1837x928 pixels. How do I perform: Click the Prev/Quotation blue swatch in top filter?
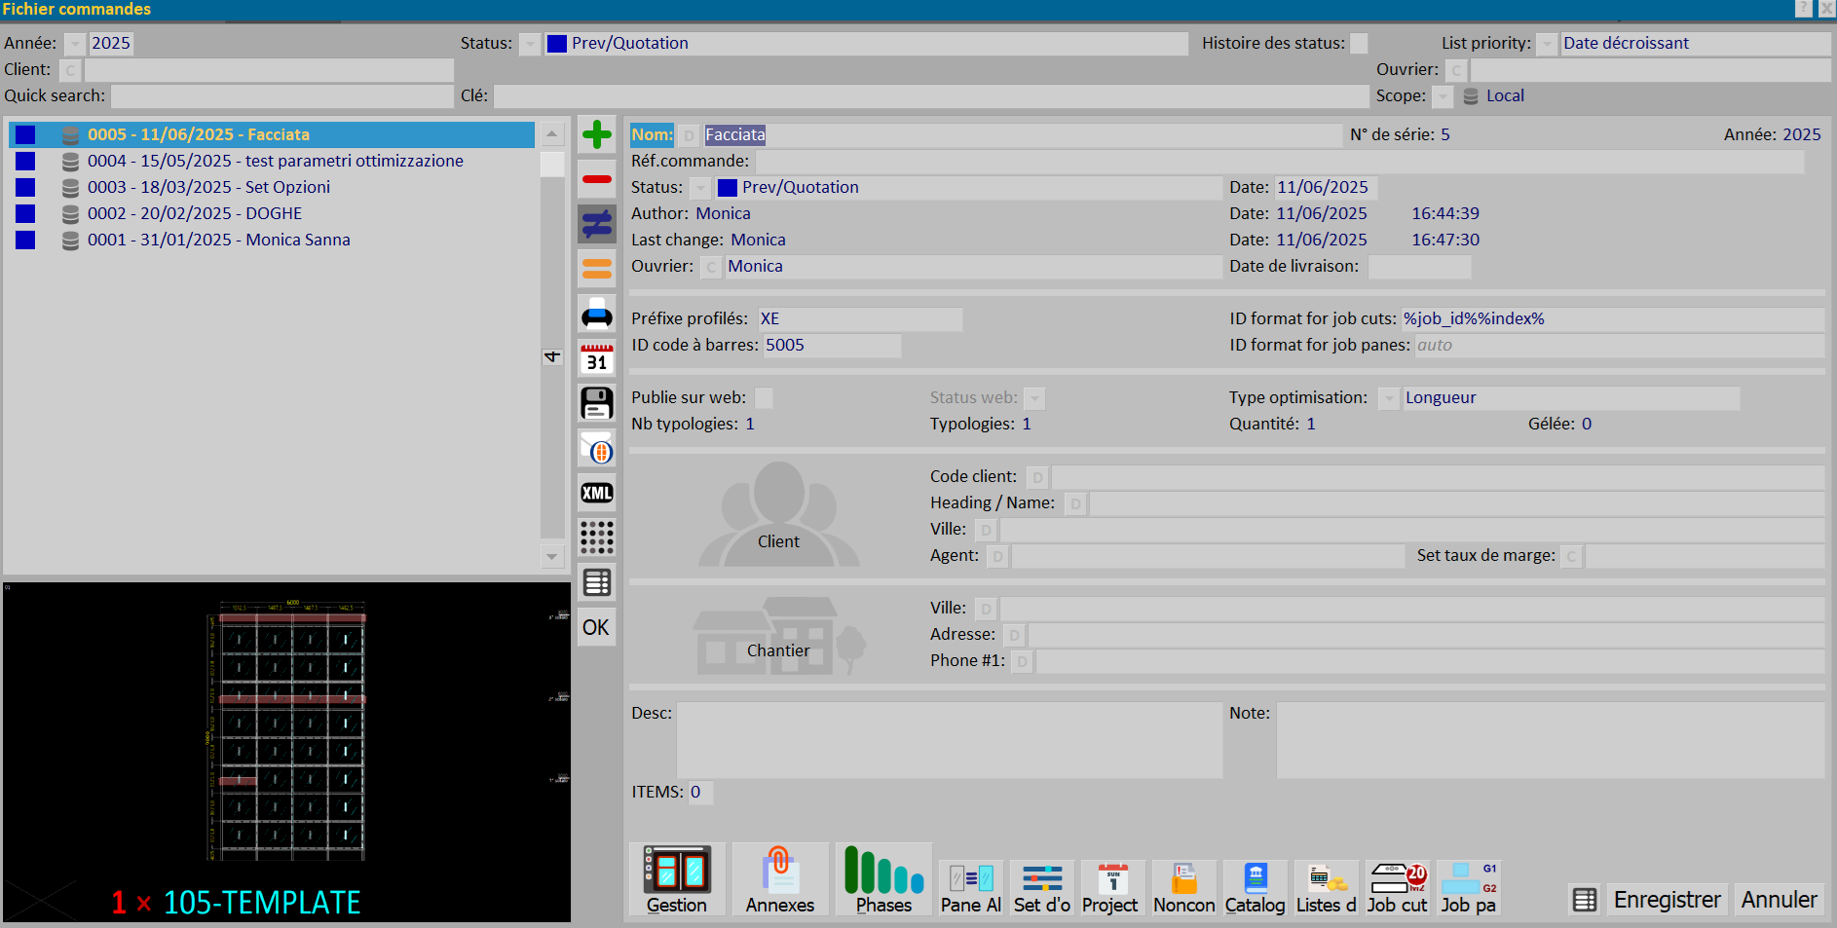(x=556, y=44)
